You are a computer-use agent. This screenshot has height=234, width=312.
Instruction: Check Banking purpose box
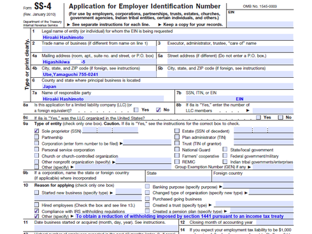click(147, 186)
